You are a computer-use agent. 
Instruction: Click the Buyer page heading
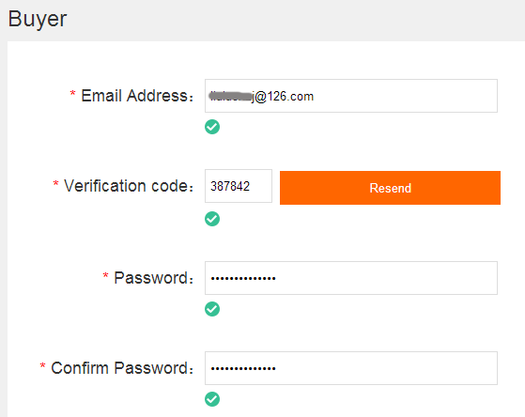pos(38,19)
